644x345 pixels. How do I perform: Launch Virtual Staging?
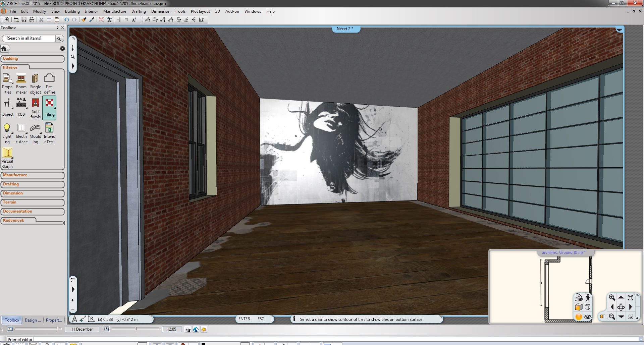click(7, 158)
